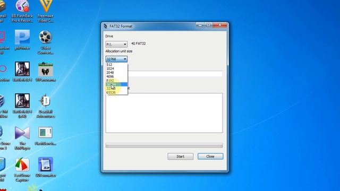Open Freemake Video Converter desktop shortcut

pos(46,11)
